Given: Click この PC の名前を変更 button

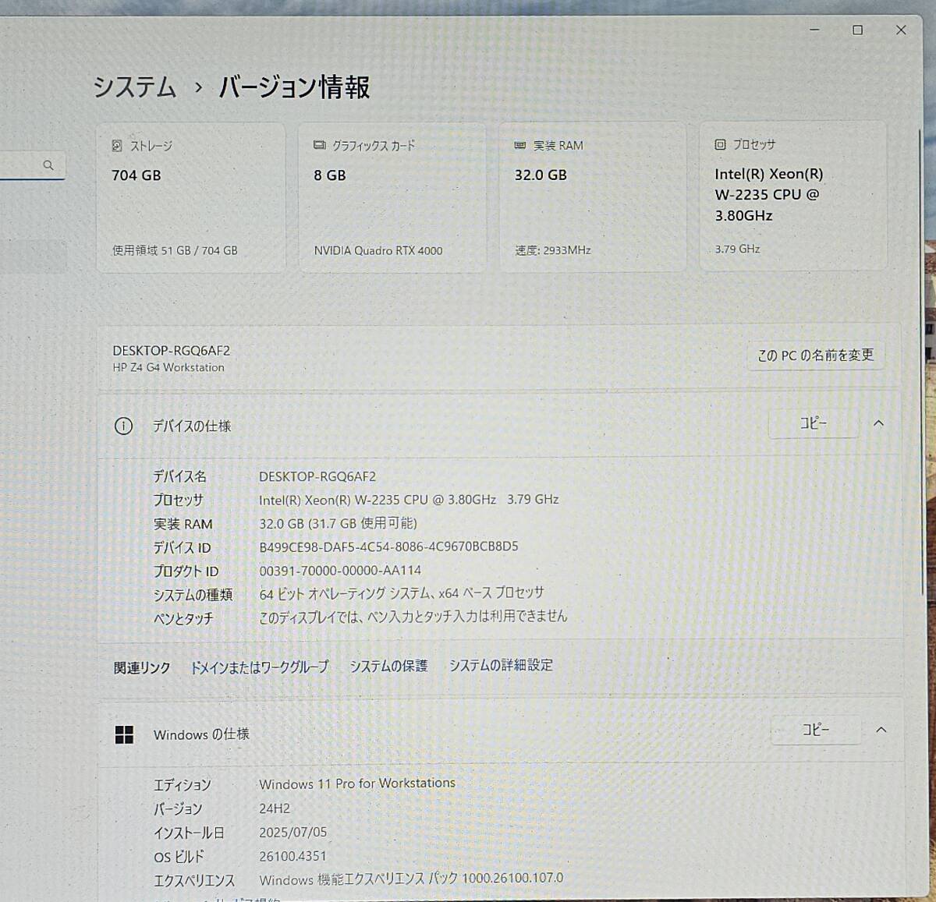Looking at the screenshot, I should click(x=816, y=355).
